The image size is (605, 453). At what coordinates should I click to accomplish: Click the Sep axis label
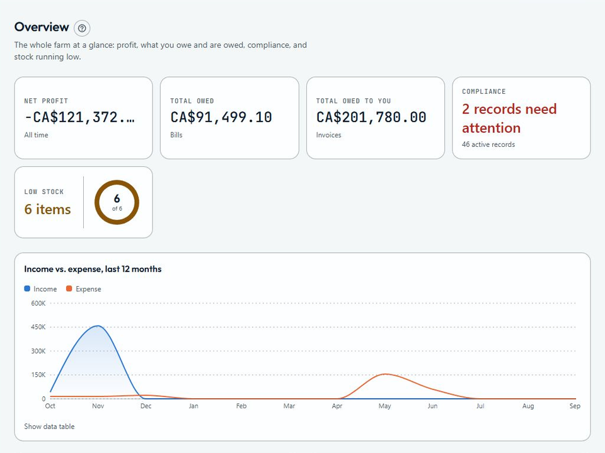pyautogui.click(x=575, y=406)
